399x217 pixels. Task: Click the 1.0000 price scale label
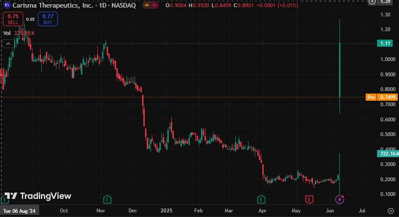point(388,59)
